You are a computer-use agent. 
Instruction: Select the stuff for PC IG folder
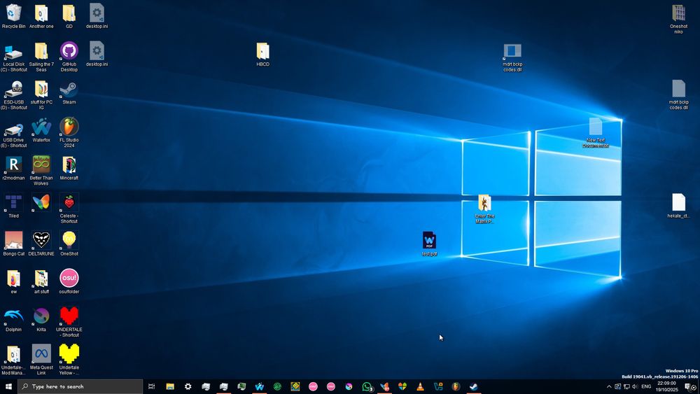click(41, 94)
